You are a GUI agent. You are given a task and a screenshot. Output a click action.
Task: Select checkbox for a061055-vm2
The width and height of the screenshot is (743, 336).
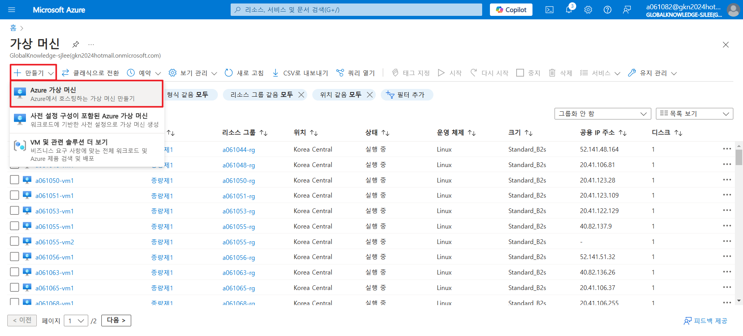tap(14, 241)
